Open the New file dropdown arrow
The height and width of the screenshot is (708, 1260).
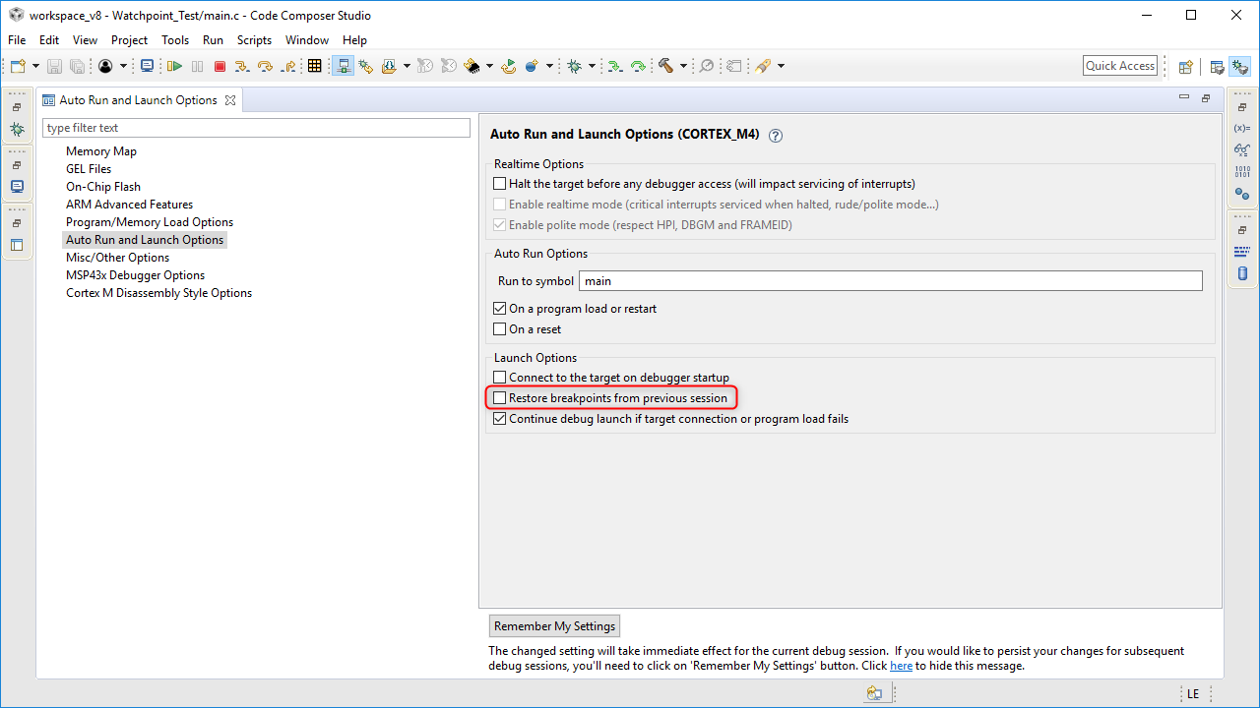(36, 66)
